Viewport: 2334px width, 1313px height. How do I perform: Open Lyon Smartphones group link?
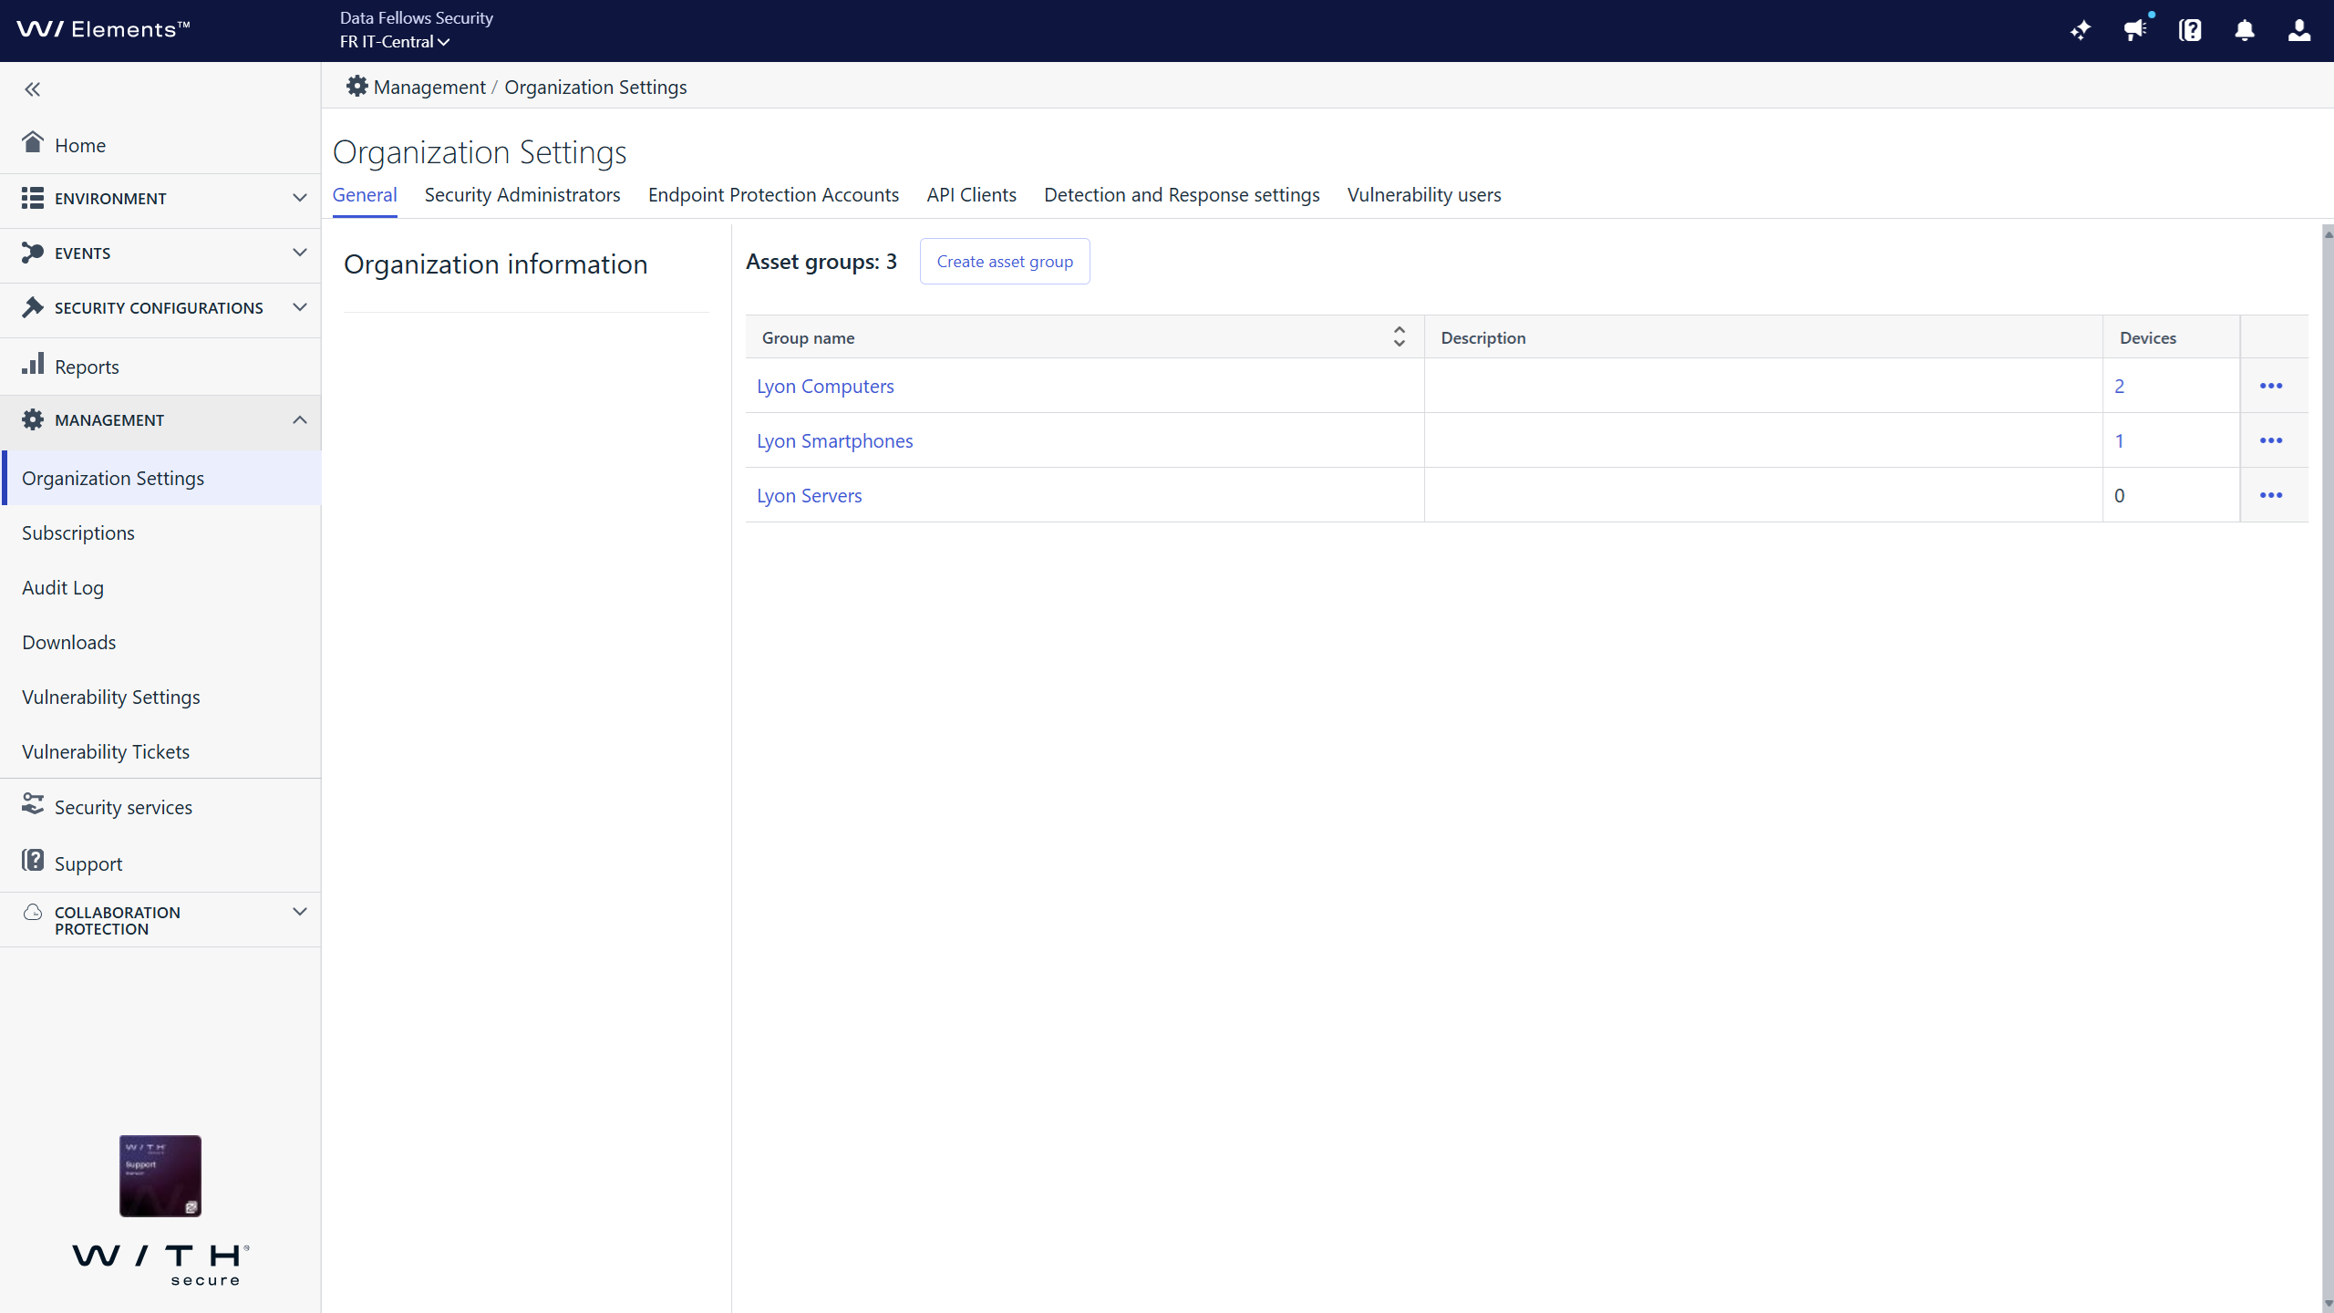[834, 440]
